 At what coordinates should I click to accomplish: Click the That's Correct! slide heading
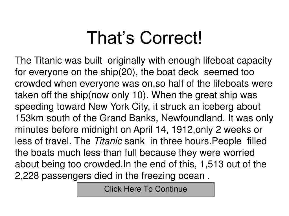(x=144, y=38)
